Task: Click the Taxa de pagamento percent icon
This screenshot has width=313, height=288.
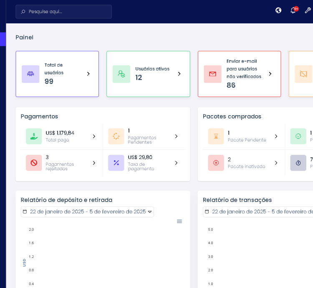Action: [x=116, y=163]
